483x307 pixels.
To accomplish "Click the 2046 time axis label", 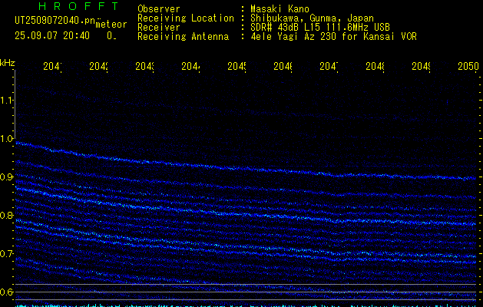I will 283,66.
